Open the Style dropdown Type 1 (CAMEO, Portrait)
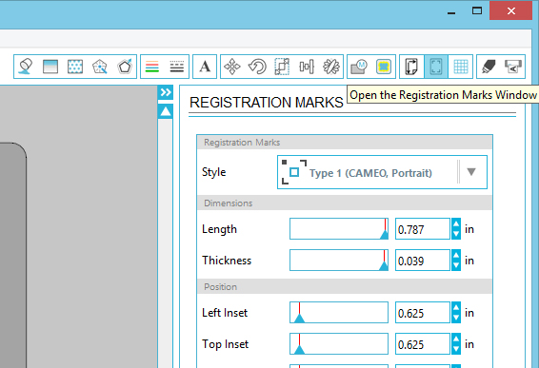 click(x=382, y=172)
